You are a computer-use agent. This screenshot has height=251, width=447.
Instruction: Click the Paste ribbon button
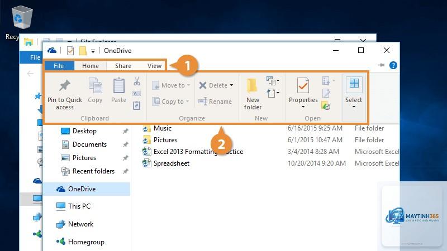(118, 90)
